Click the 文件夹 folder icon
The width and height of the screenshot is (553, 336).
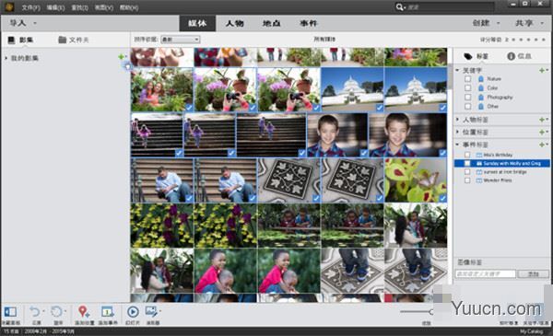click(63, 40)
